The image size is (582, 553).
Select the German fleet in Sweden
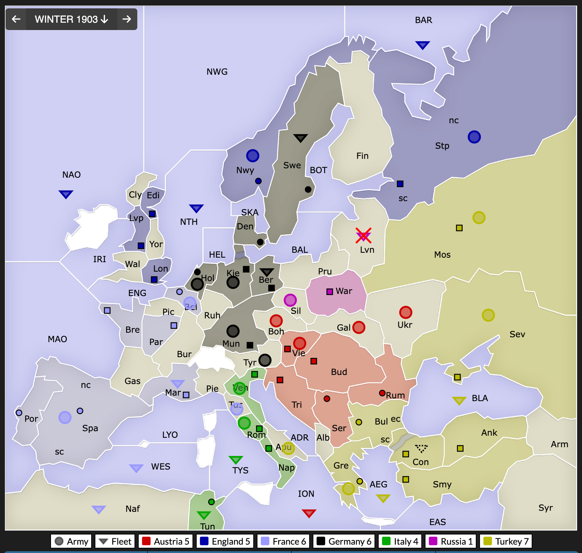click(300, 138)
